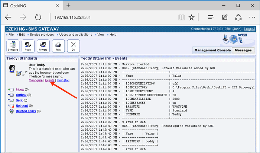Select the Management Console tab
260x153 pixels.
(x=212, y=50)
